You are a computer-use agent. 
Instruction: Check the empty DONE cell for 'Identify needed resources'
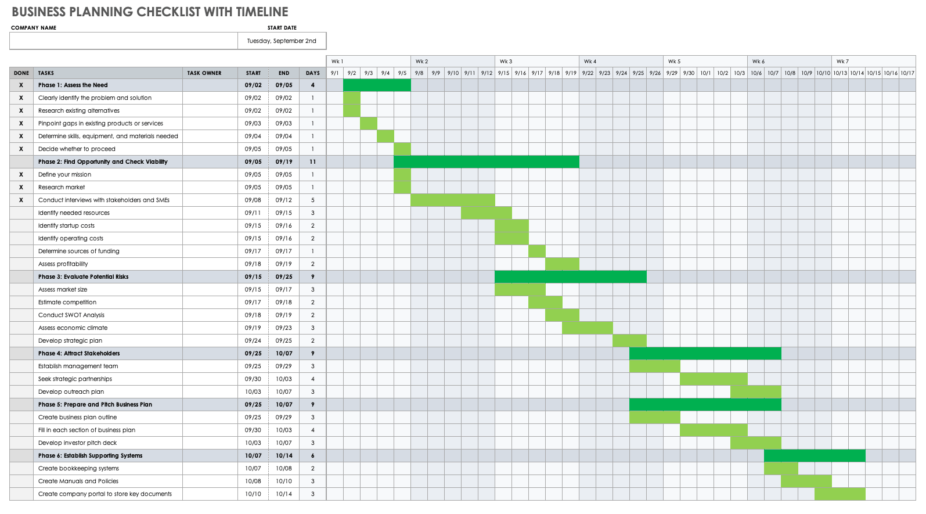click(21, 213)
